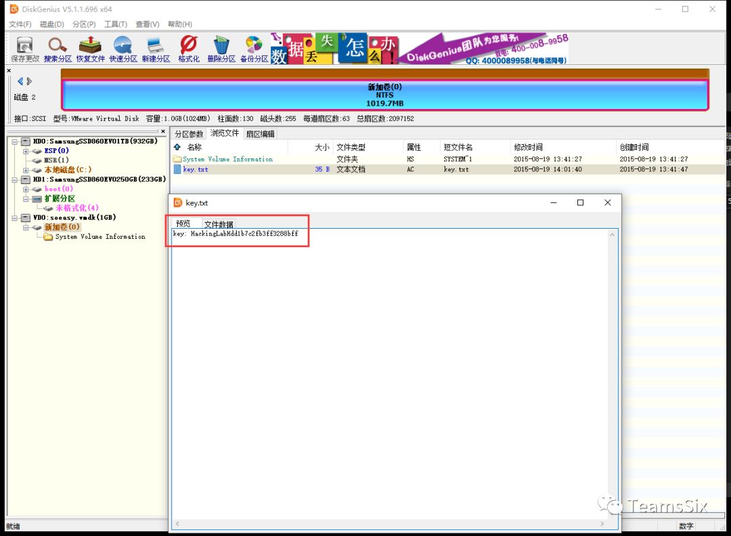Image resolution: width=731 pixels, height=536 pixels.
Task: Select the File Data (文件数据) tab
Action: [219, 225]
